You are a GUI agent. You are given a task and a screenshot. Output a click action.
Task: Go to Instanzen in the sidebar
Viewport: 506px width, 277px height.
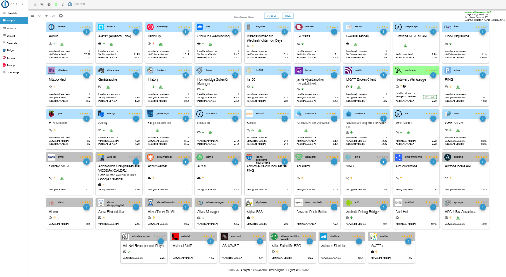point(14,28)
